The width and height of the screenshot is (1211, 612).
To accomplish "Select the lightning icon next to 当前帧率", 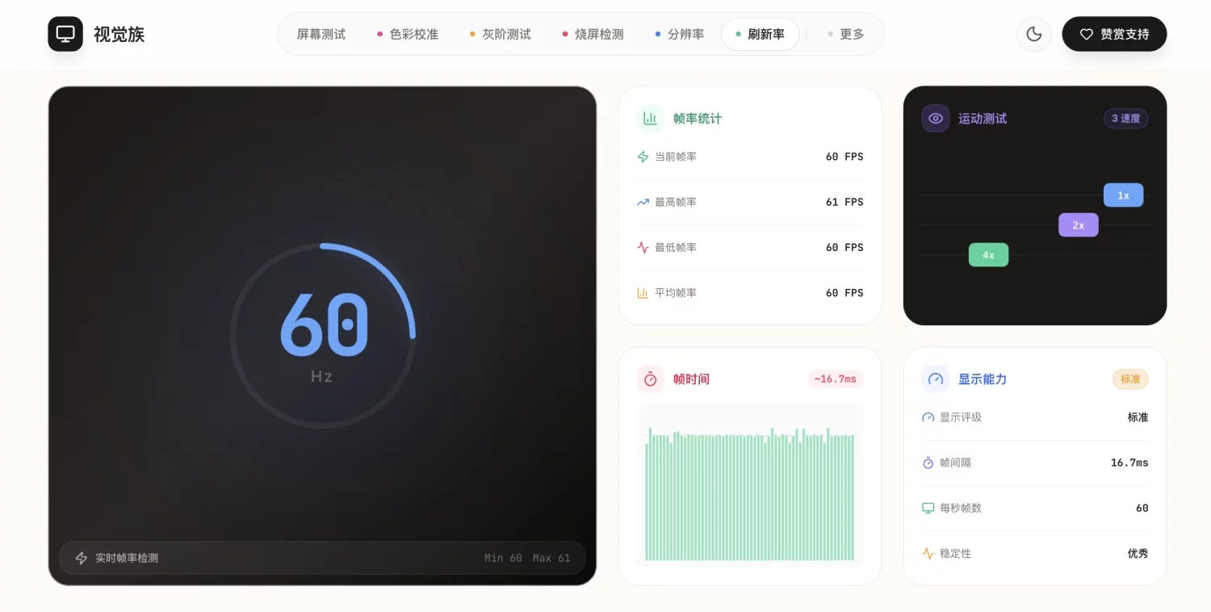I will [642, 156].
